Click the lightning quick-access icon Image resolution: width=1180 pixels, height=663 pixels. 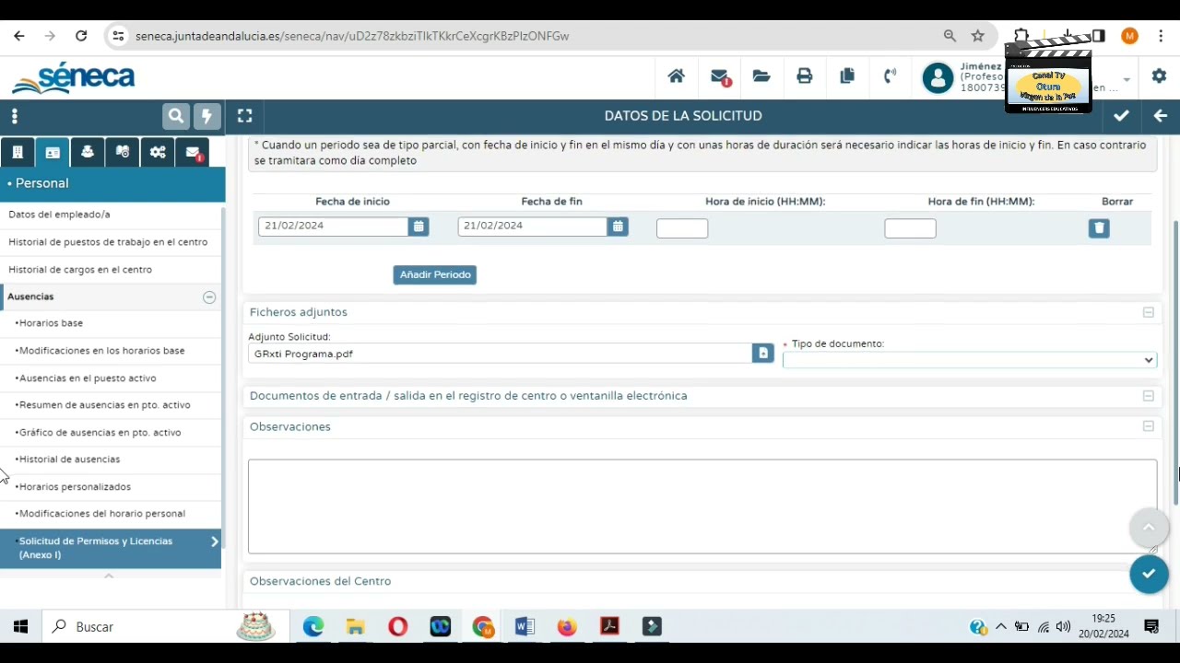207,116
